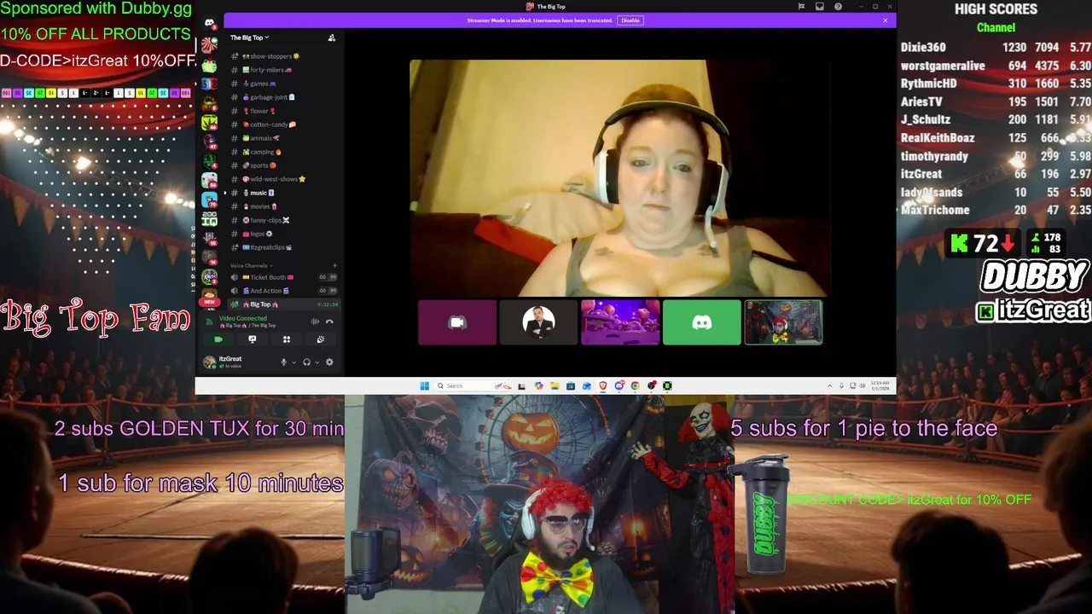The image size is (1092, 614).
Task: Open Google Chrome on taskbar
Action: [x=635, y=385]
